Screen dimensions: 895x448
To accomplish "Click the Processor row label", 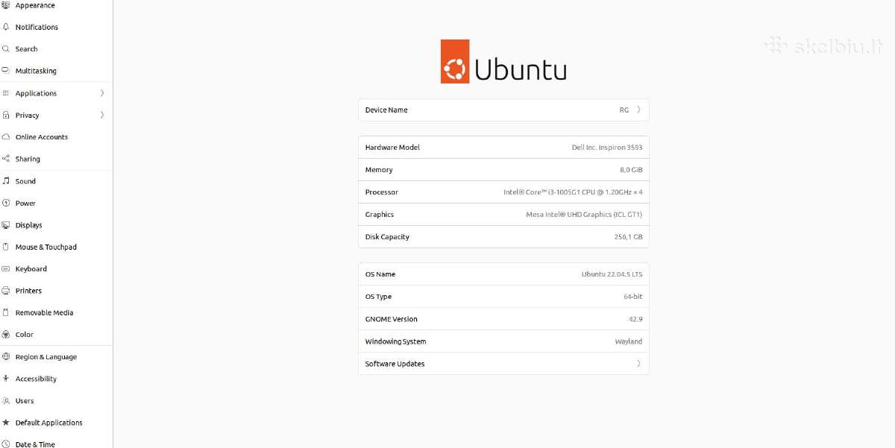I will point(381,192).
